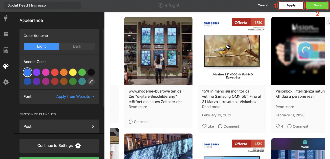The width and height of the screenshot is (330, 159).
Task: Open the Settings gear sidebar tab
Action: (x=6, y=82)
